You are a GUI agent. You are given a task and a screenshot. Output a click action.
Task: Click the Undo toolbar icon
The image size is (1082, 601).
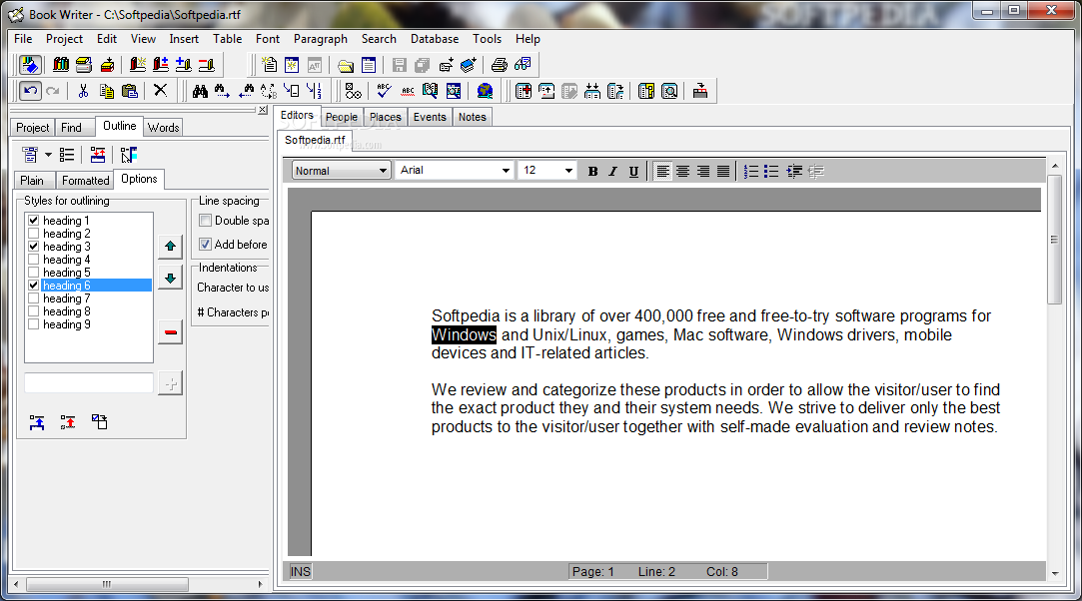click(30, 91)
